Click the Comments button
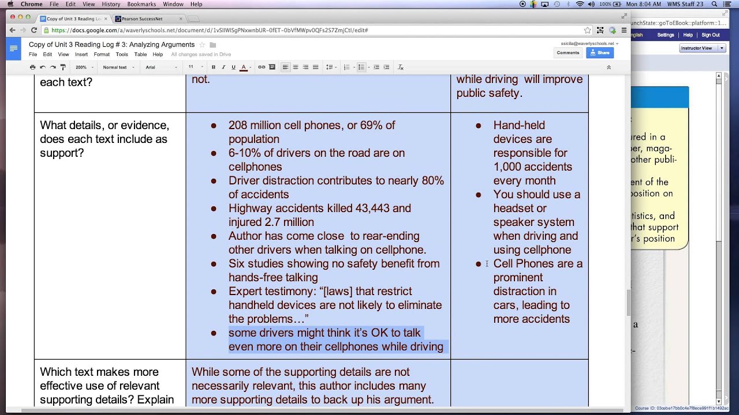 [568, 52]
